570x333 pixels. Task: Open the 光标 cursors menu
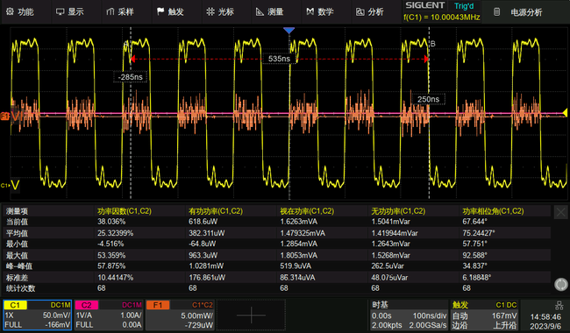coord(220,12)
